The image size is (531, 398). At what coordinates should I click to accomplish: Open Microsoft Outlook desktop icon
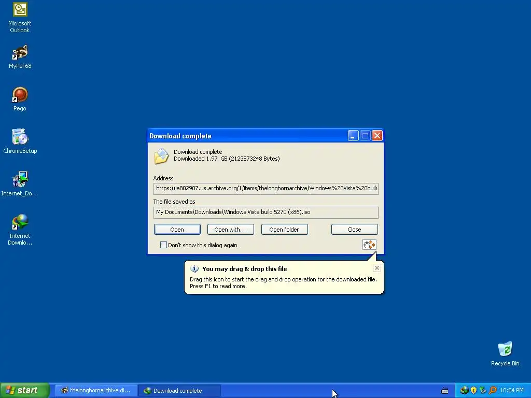pos(20,17)
